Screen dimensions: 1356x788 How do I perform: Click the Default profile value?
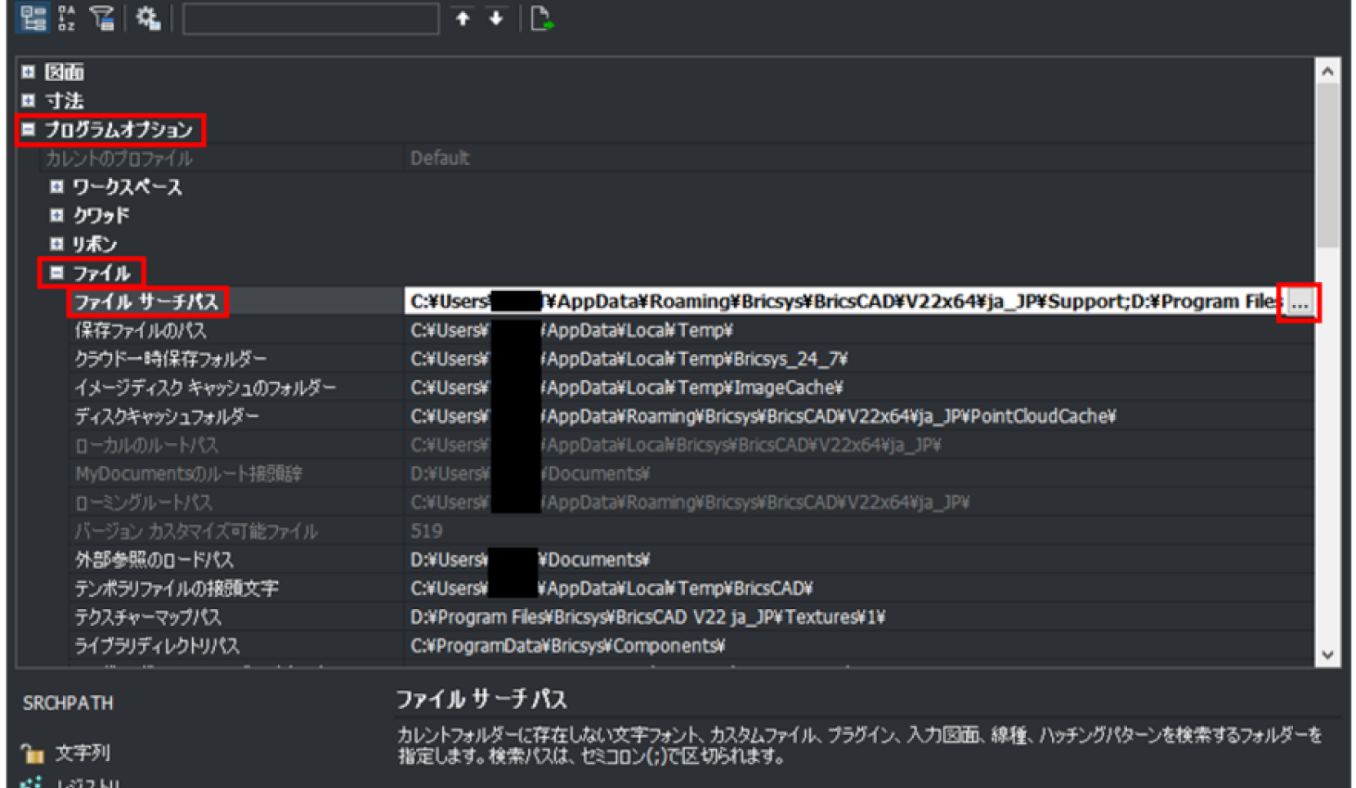[x=440, y=158]
